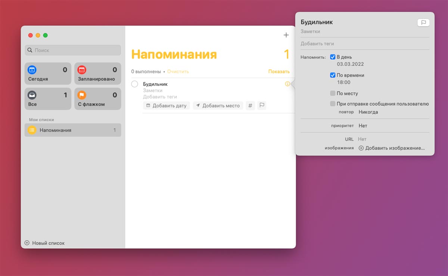
Task: Click the date 03.03.2022 in popover
Action: [x=350, y=64]
